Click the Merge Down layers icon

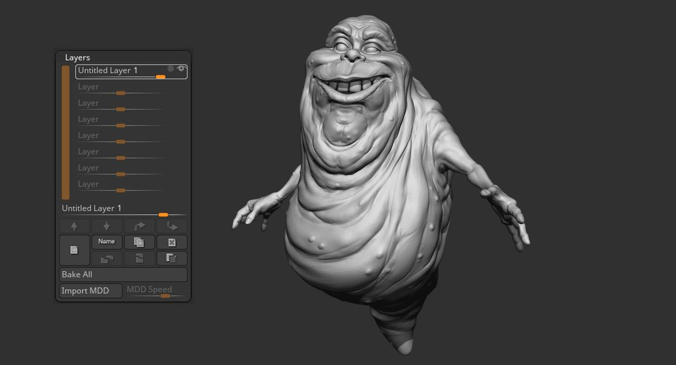coord(107,258)
